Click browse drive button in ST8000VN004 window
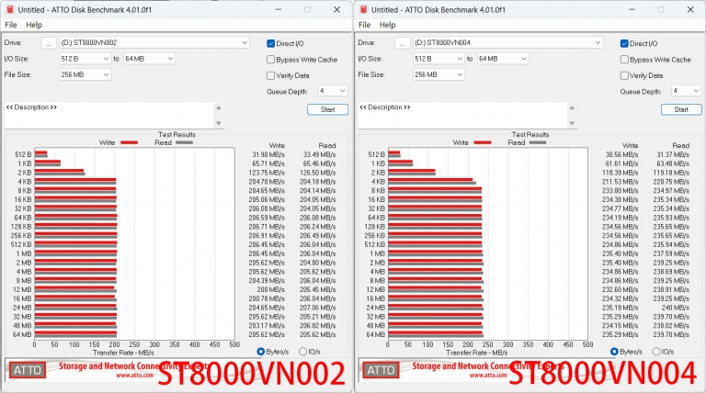 (402, 43)
